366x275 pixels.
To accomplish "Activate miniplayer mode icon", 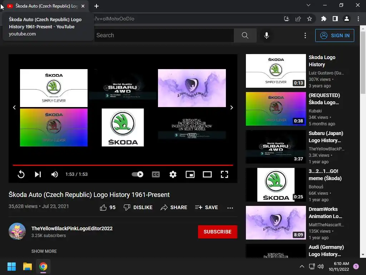I will click(190, 174).
